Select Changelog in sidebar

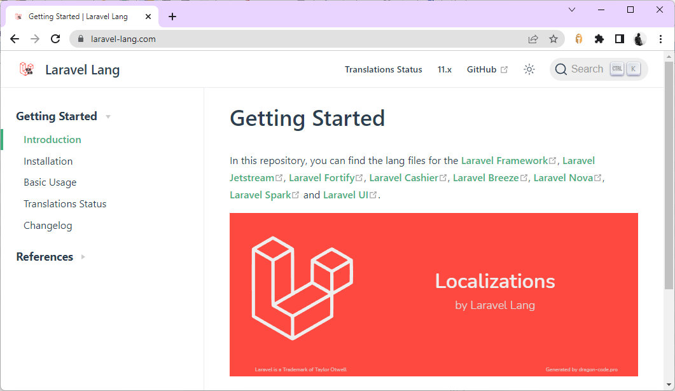pos(48,226)
